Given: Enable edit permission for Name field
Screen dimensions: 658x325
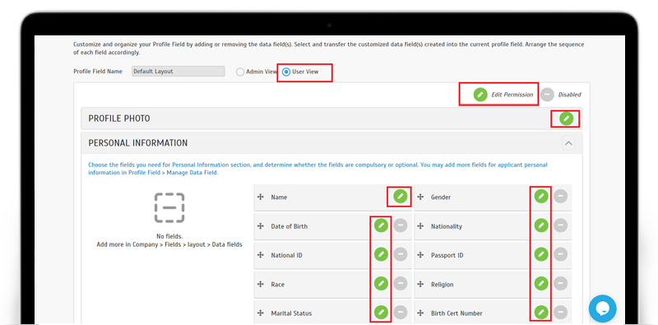Looking at the screenshot, I should [401, 197].
